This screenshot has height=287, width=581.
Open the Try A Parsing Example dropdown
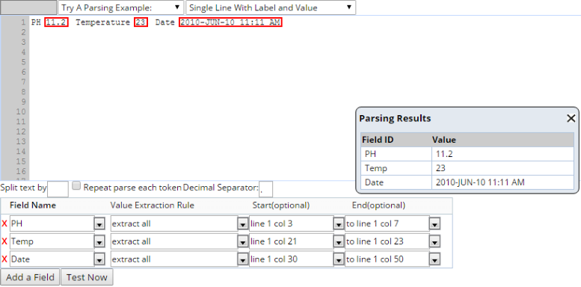(x=121, y=7)
